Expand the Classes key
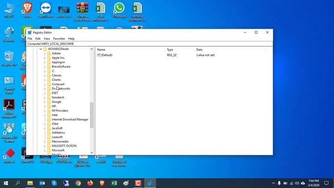 (45, 75)
